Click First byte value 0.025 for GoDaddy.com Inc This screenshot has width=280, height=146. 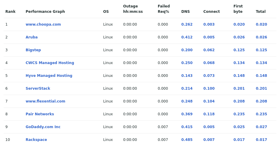coord(239,127)
